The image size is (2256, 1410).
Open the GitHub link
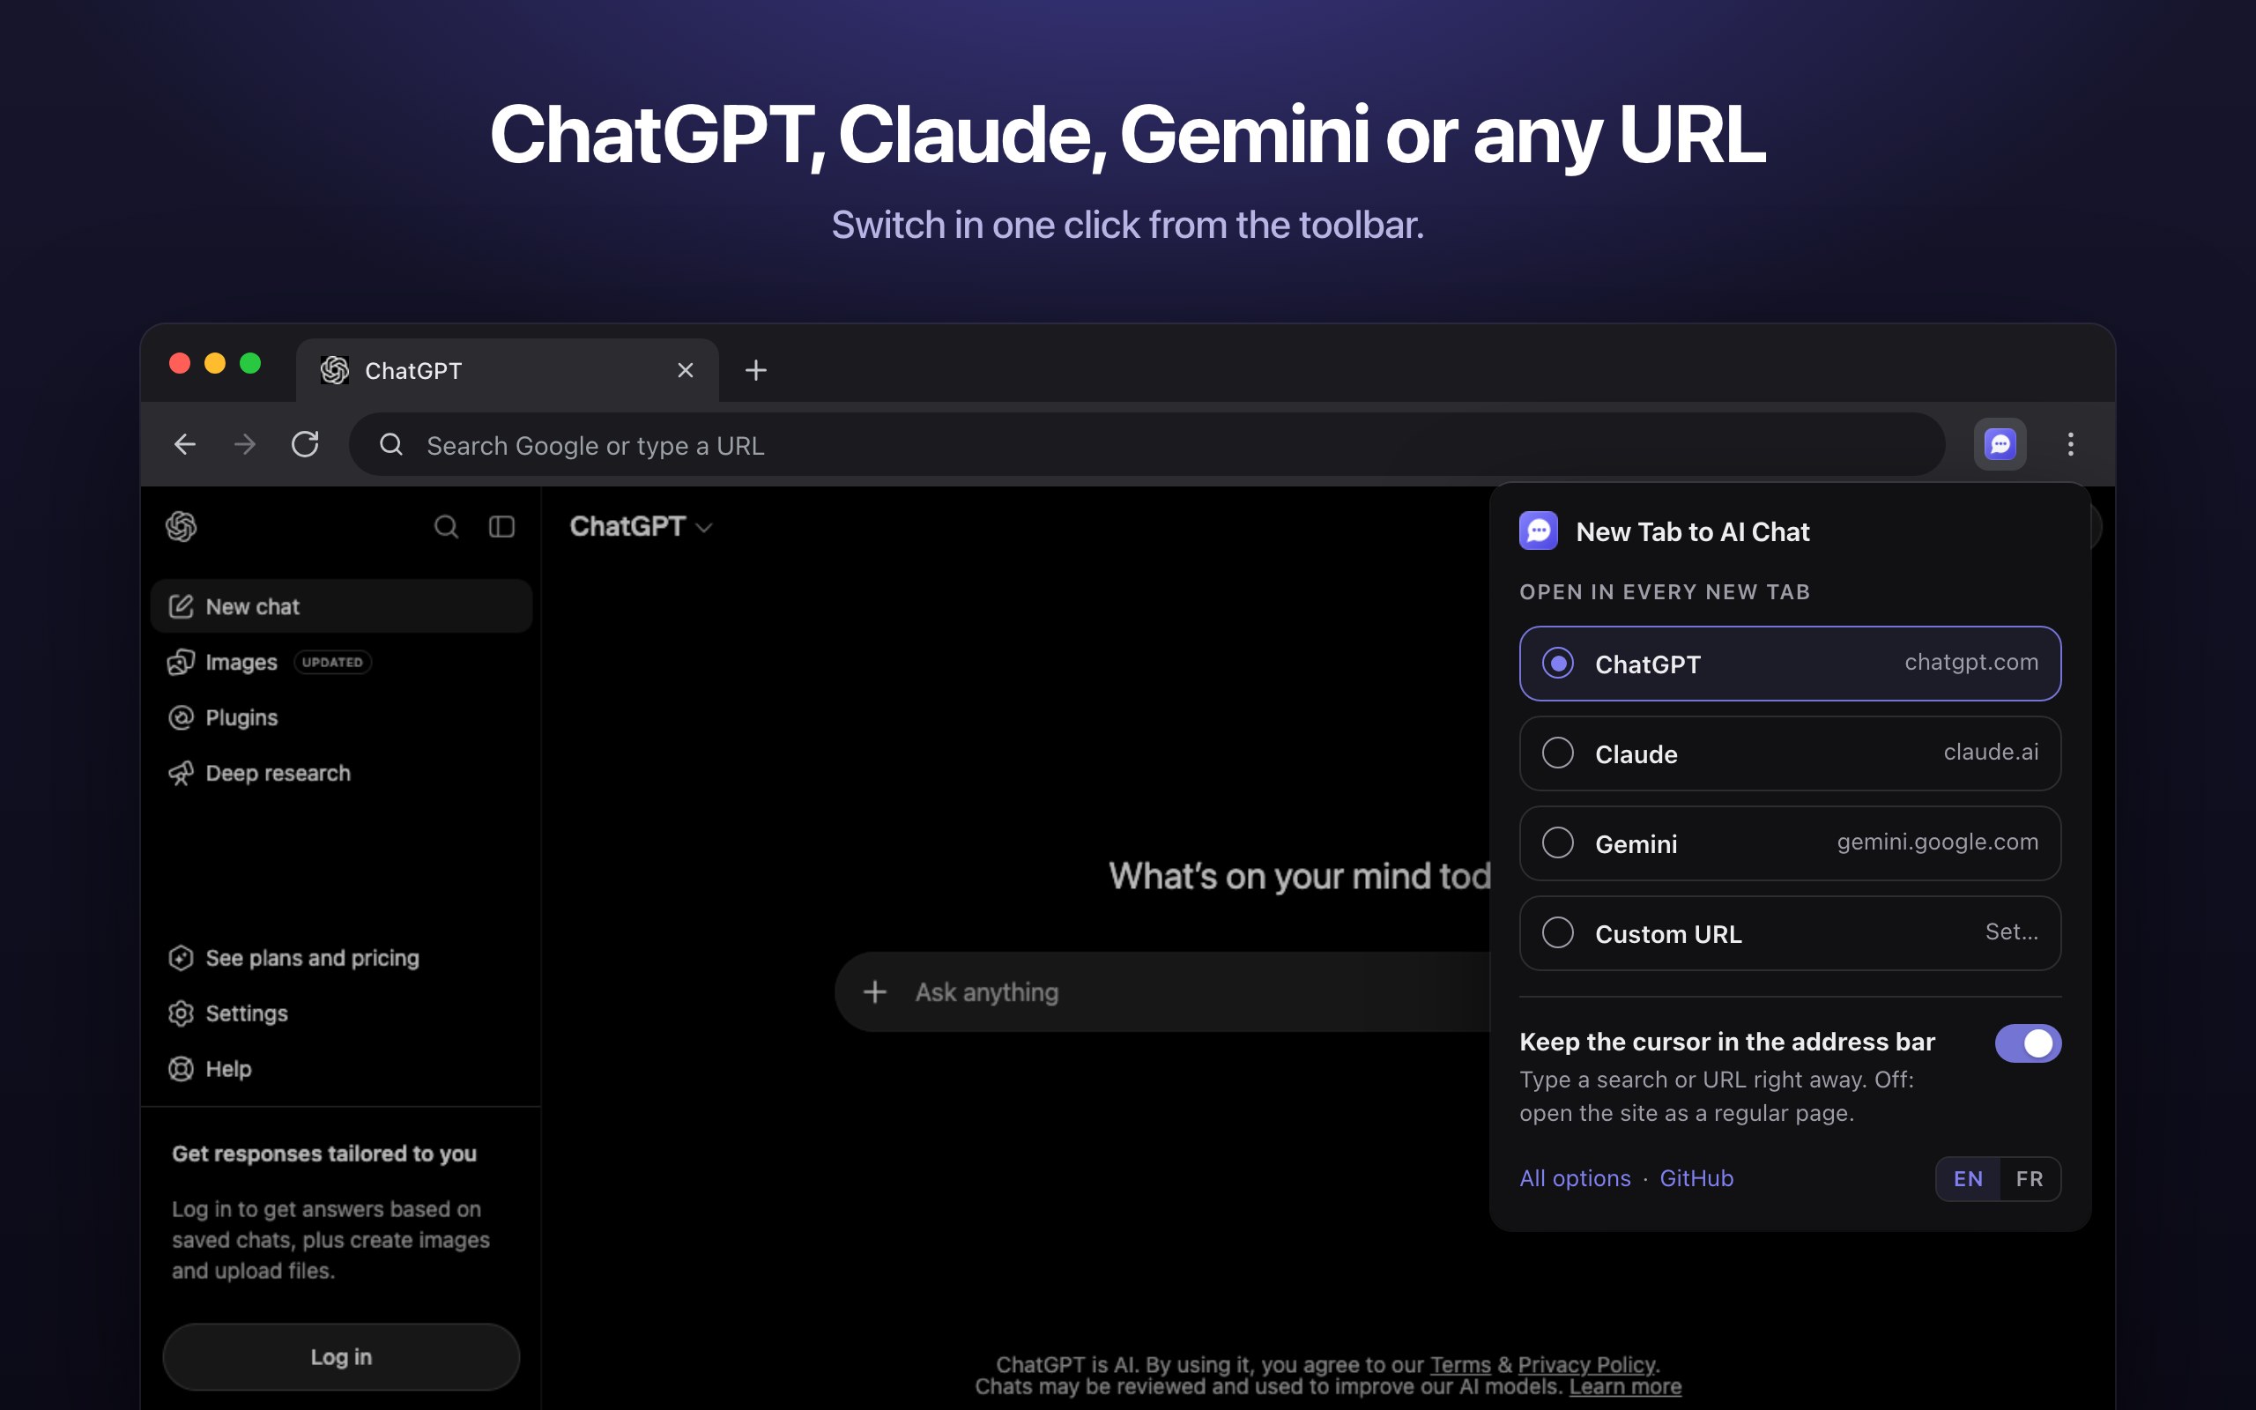coord(1696,1179)
